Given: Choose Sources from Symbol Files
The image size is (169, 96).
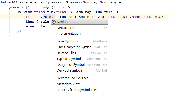Looking at the screenshot, I should tap(79, 90).
